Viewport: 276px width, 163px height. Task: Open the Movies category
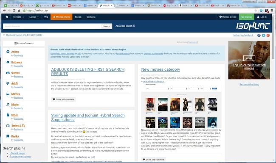[x=16, y=94]
